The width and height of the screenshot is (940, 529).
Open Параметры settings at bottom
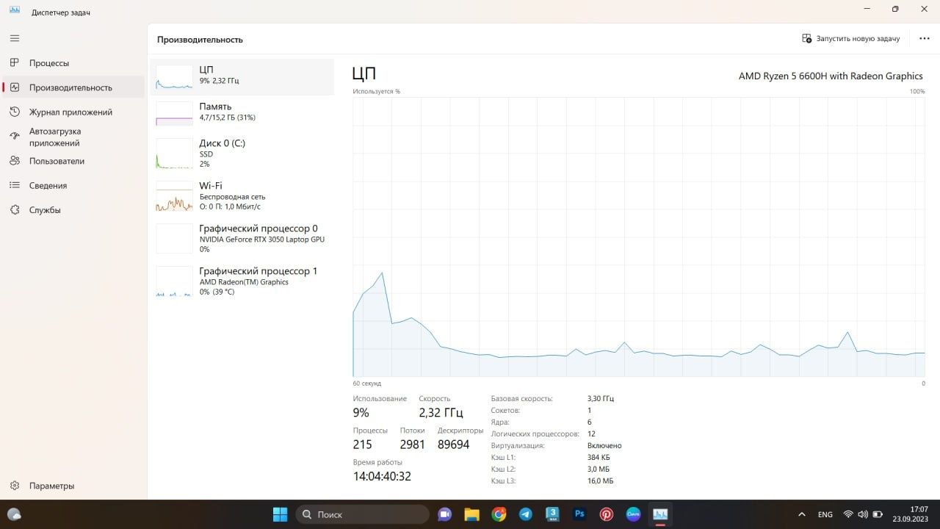[x=73, y=486]
